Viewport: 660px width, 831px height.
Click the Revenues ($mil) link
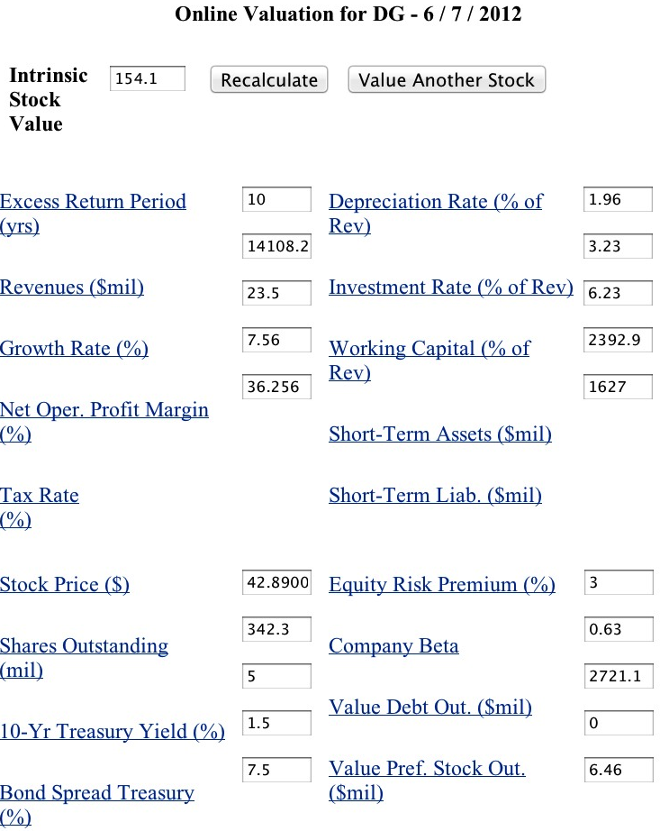(72, 288)
